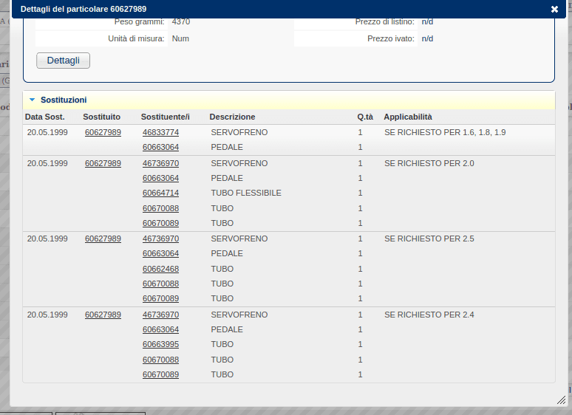Click the Descrizione column header

(232, 117)
